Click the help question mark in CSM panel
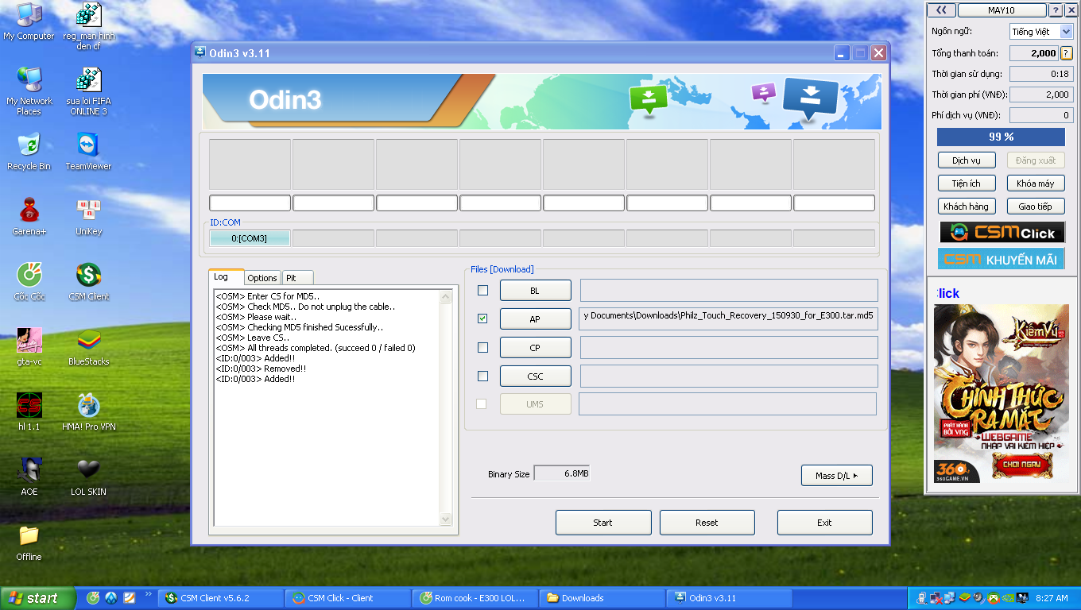This screenshot has width=1081, height=610. 1056,10
